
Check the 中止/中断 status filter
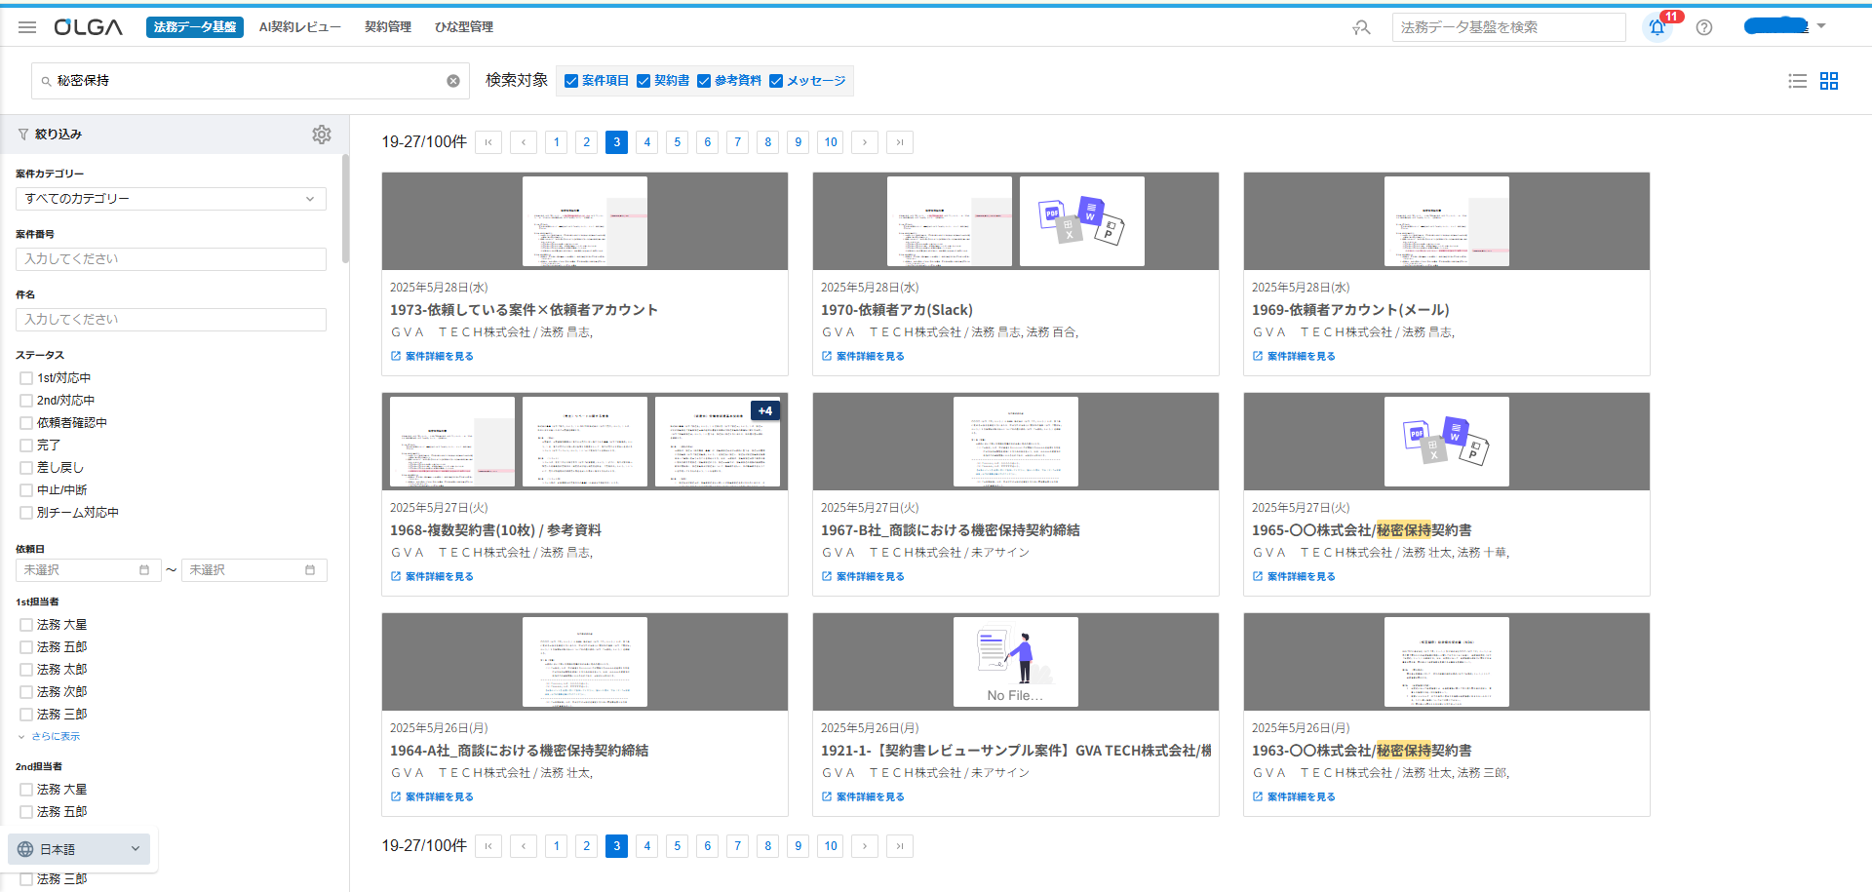click(x=26, y=490)
